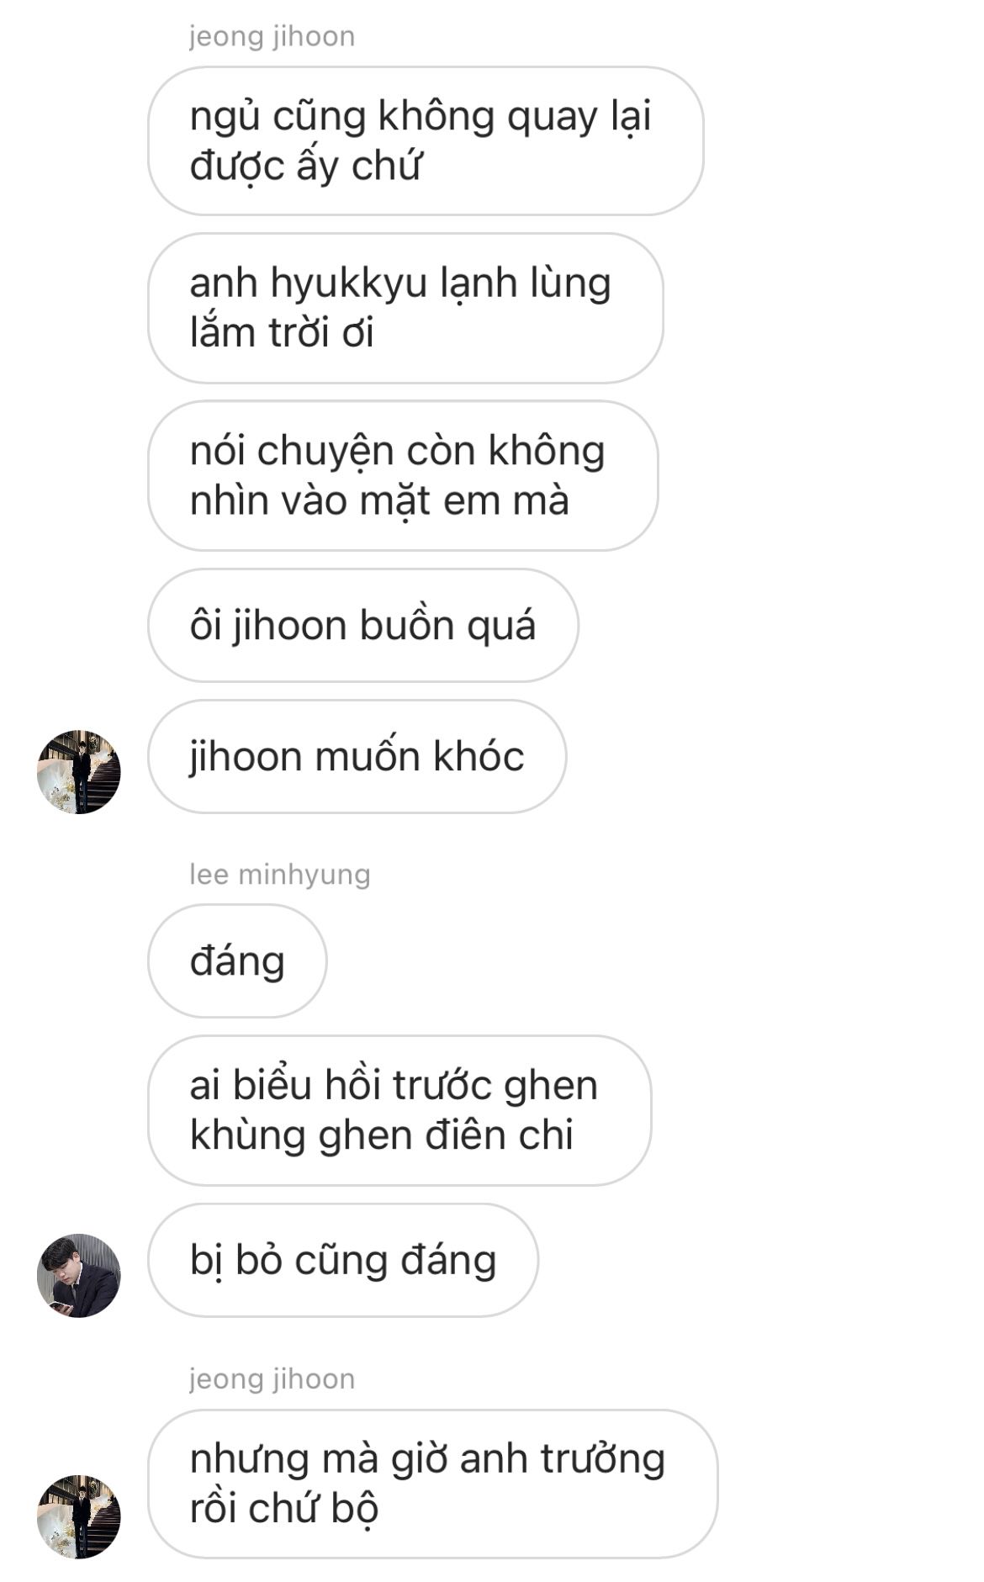Select the 'ai biểu hồi trước ghen' message
984x1582 pixels.
(x=399, y=1110)
